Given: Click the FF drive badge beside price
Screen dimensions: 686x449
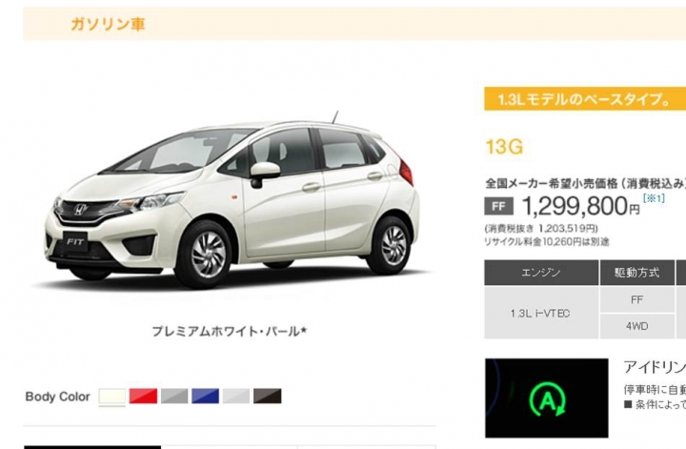Looking at the screenshot, I should (498, 207).
